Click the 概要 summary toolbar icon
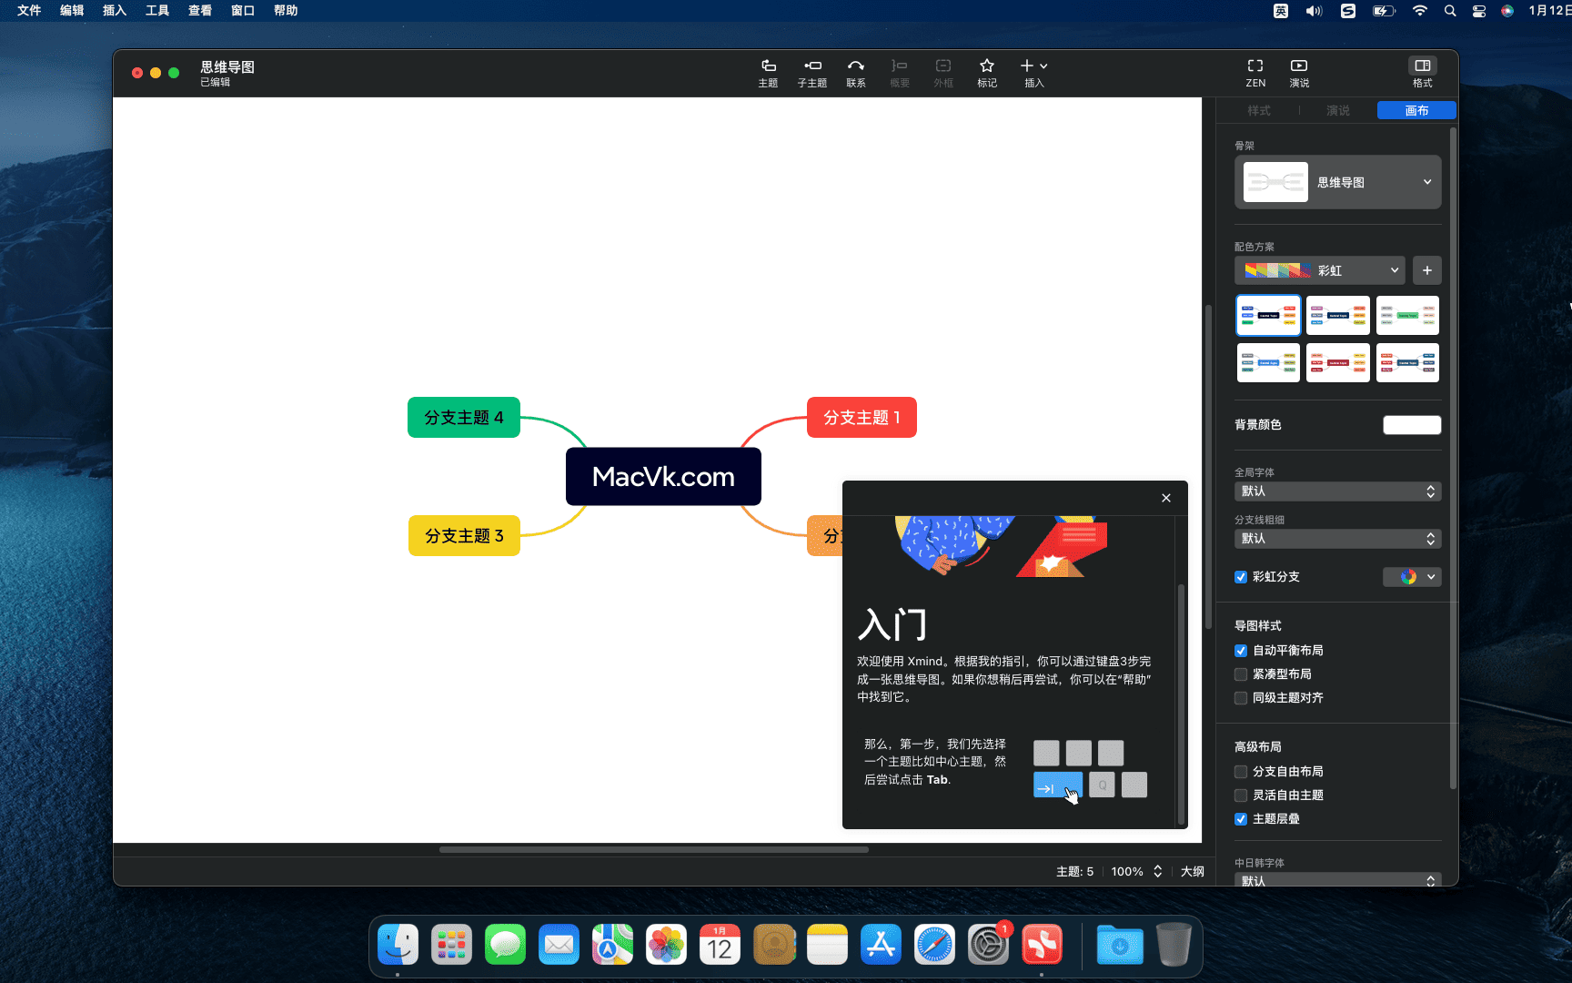This screenshot has height=983, width=1572. point(900,73)
